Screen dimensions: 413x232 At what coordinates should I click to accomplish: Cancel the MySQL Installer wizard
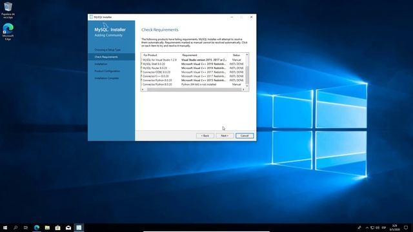click(x=245, y=136)
